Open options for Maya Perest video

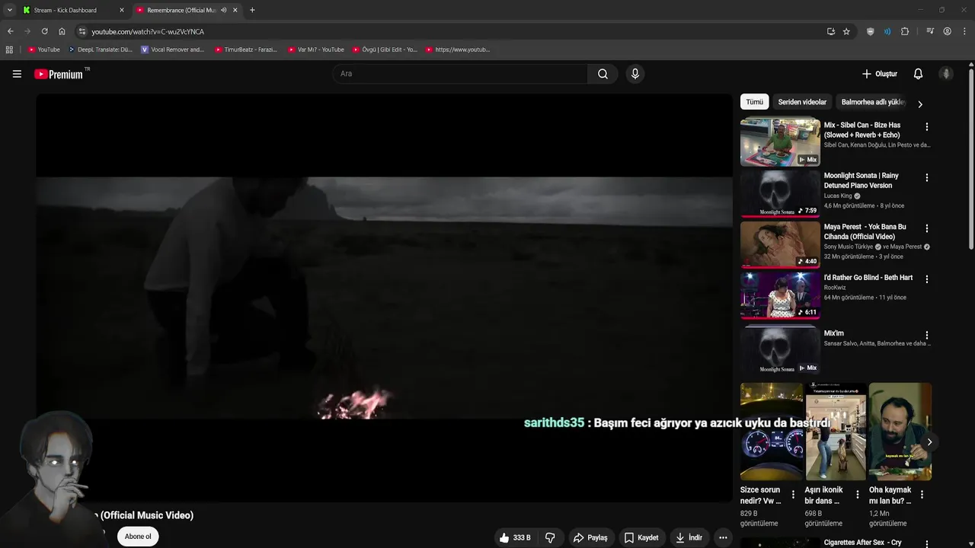point(926,228)
